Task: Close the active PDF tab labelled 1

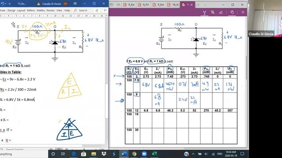Action: (192, 5)
